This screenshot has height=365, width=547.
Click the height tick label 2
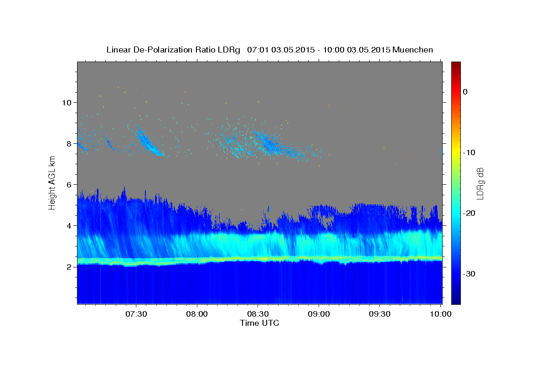pos(70,266)
